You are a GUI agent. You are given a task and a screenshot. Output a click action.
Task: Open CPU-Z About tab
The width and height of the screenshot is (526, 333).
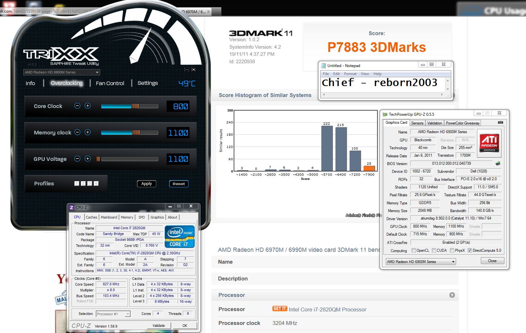point(172,217)
